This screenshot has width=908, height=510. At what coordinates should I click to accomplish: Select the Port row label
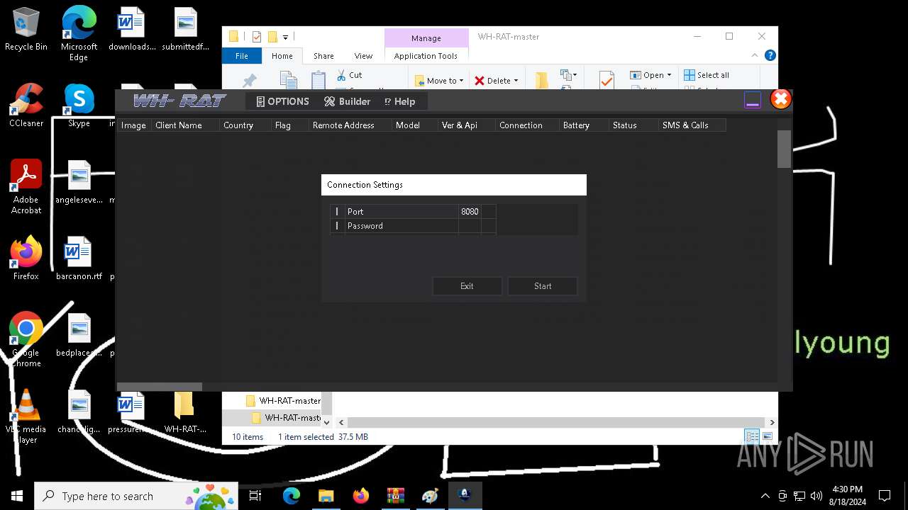(x=402, y=212)
